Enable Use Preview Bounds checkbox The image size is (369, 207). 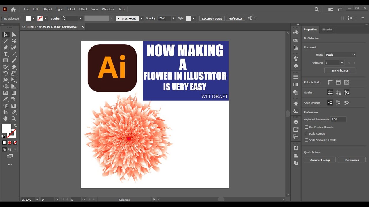(306, 127)
